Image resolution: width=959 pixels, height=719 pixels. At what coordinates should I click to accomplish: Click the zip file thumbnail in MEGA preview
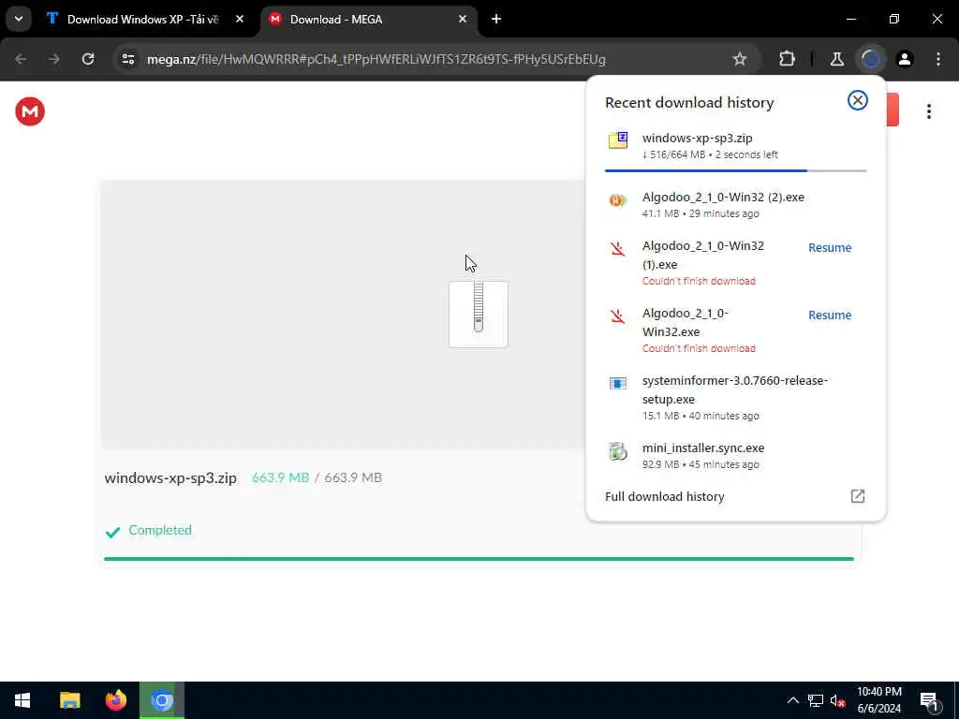[479, 315]
